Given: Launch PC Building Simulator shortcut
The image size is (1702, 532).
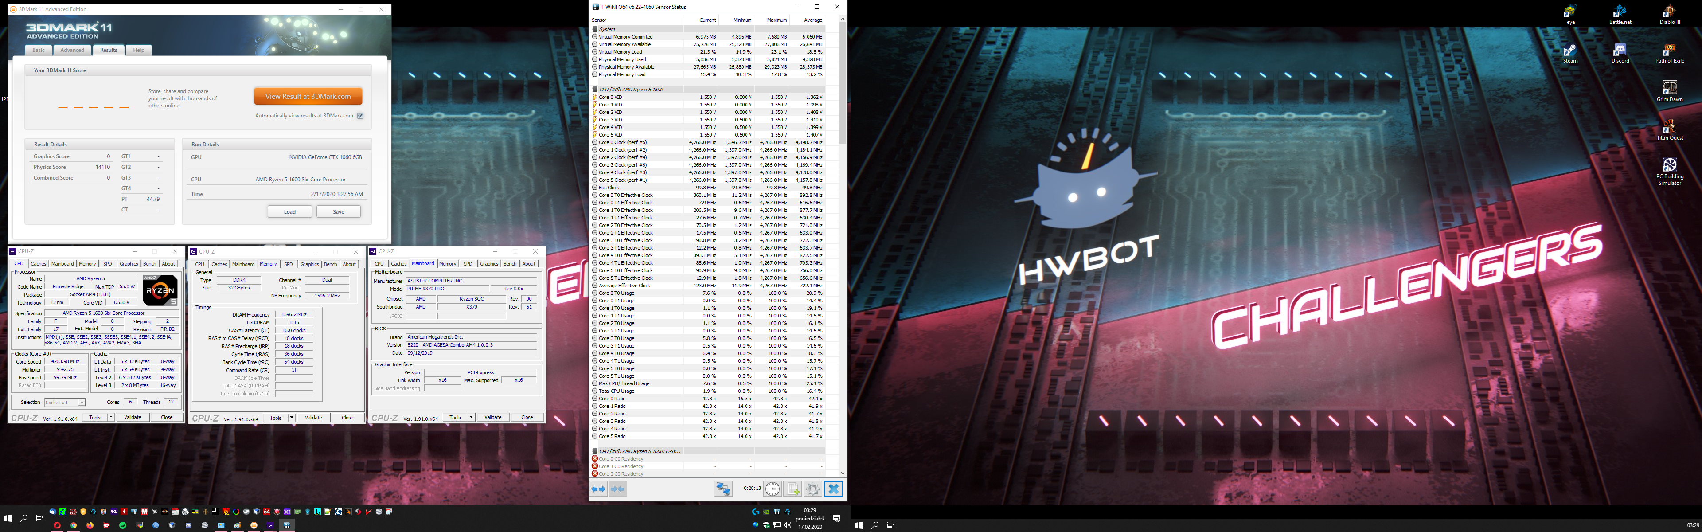Looking at the screenshot, I should click(1670, 172).
